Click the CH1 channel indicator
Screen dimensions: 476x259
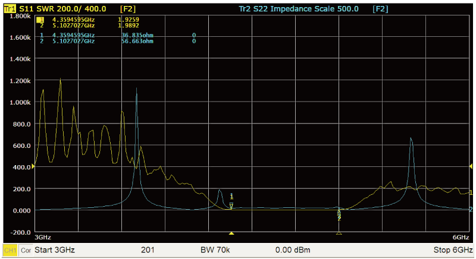coord(10,250)
